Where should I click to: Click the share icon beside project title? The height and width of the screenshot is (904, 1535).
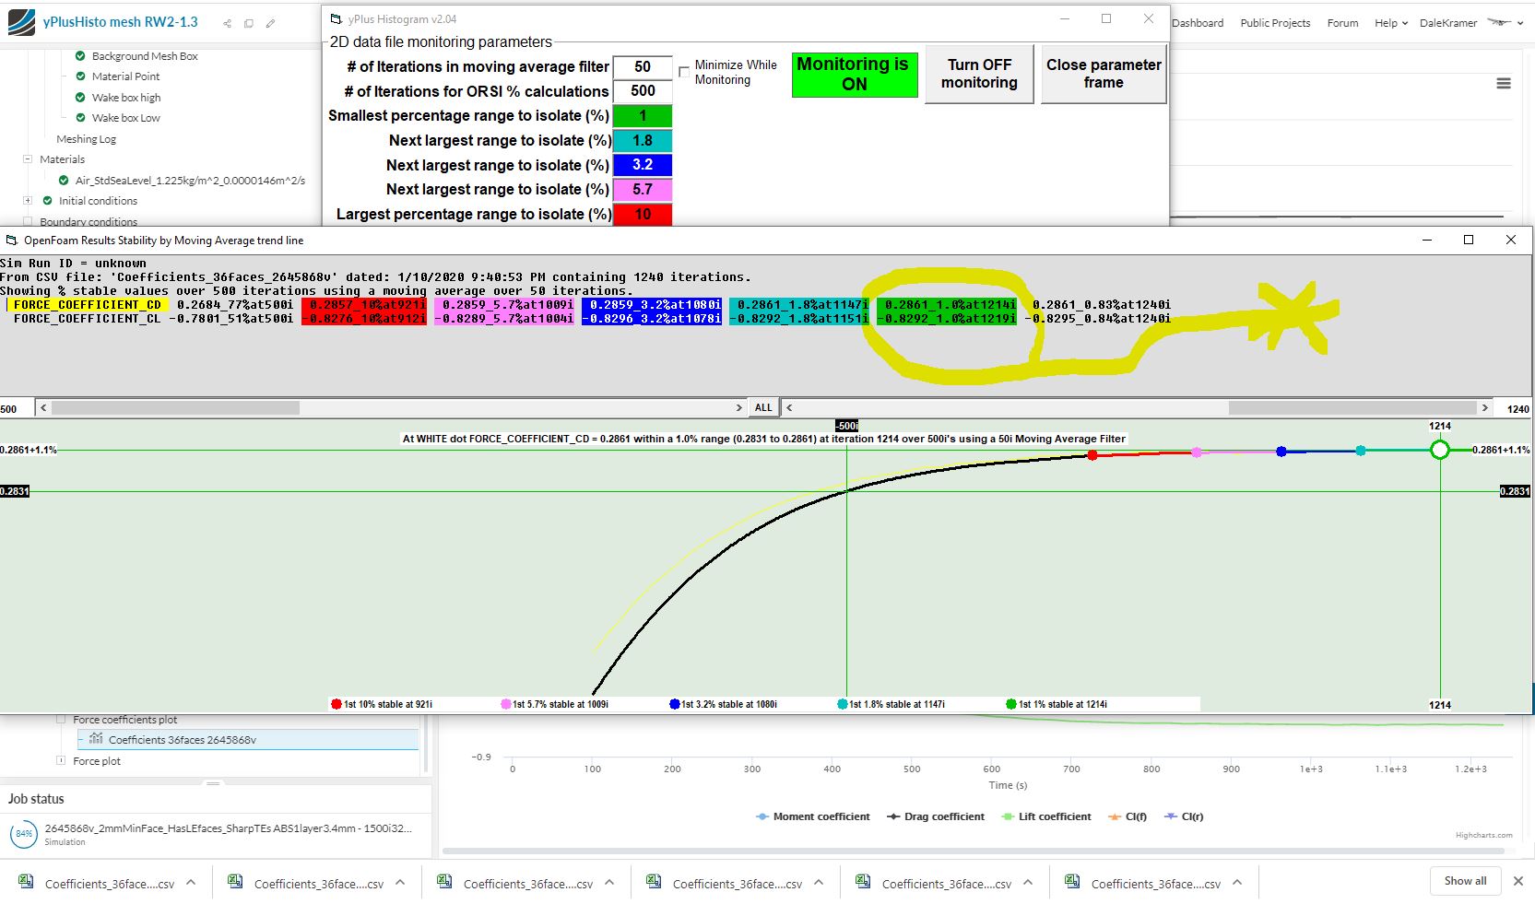click(x=227, y=23)
